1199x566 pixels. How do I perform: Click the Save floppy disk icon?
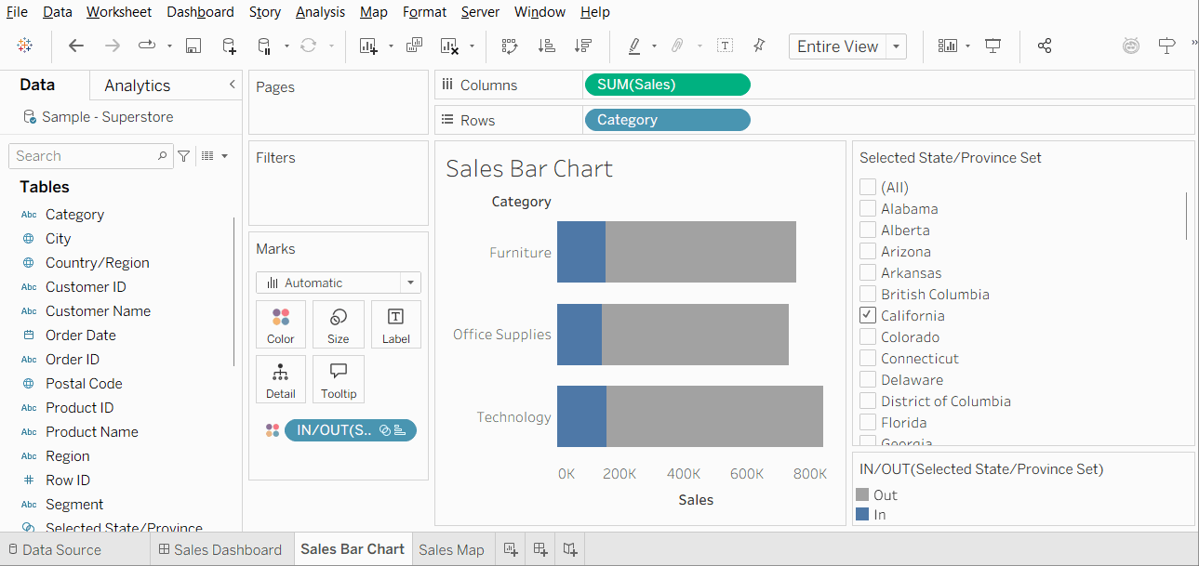(193, 46)
